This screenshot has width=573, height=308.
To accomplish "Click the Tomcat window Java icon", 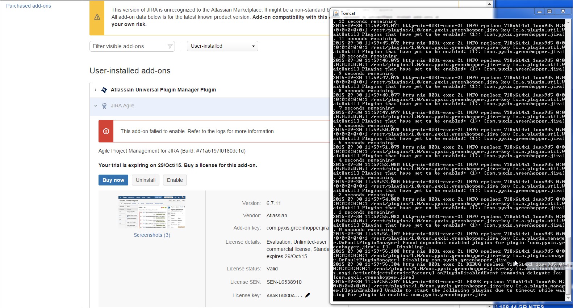I will (x=336, y=13).
